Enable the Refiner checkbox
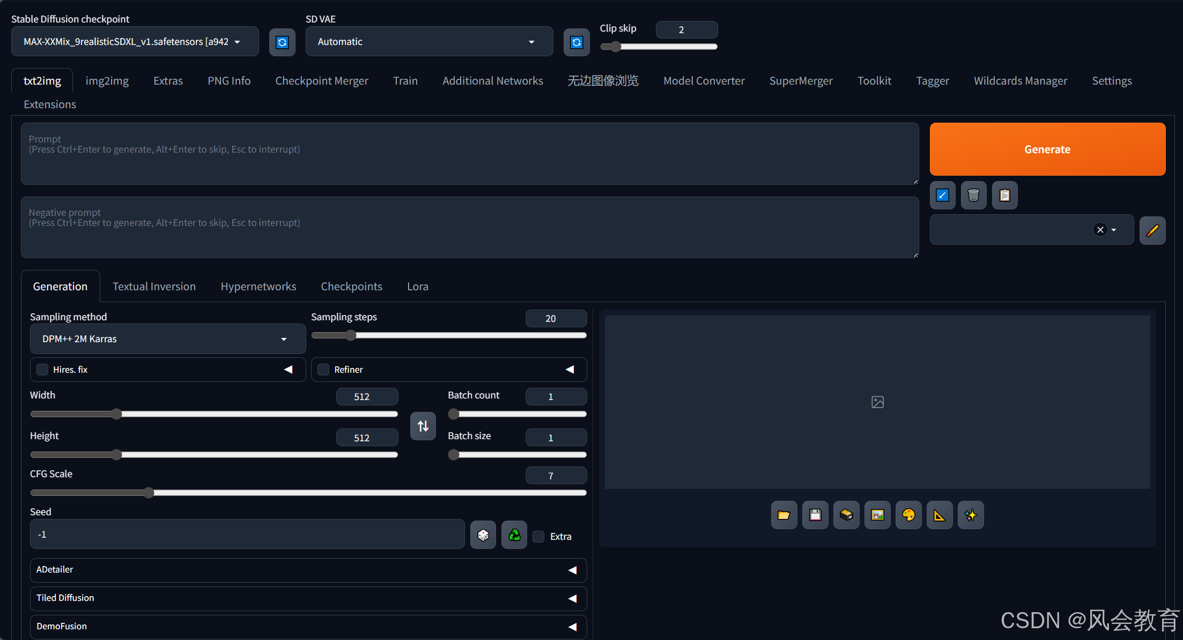This screenshot has width=1183, height=640. coord(323,370)
